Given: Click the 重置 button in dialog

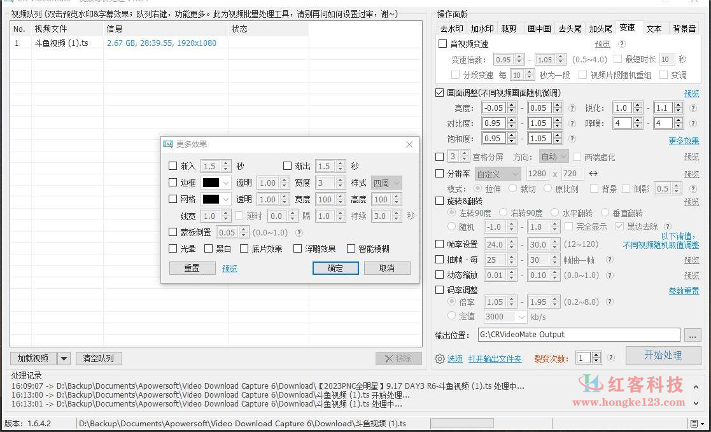Looking at the screenshot, I should click(x=192, y=268).
